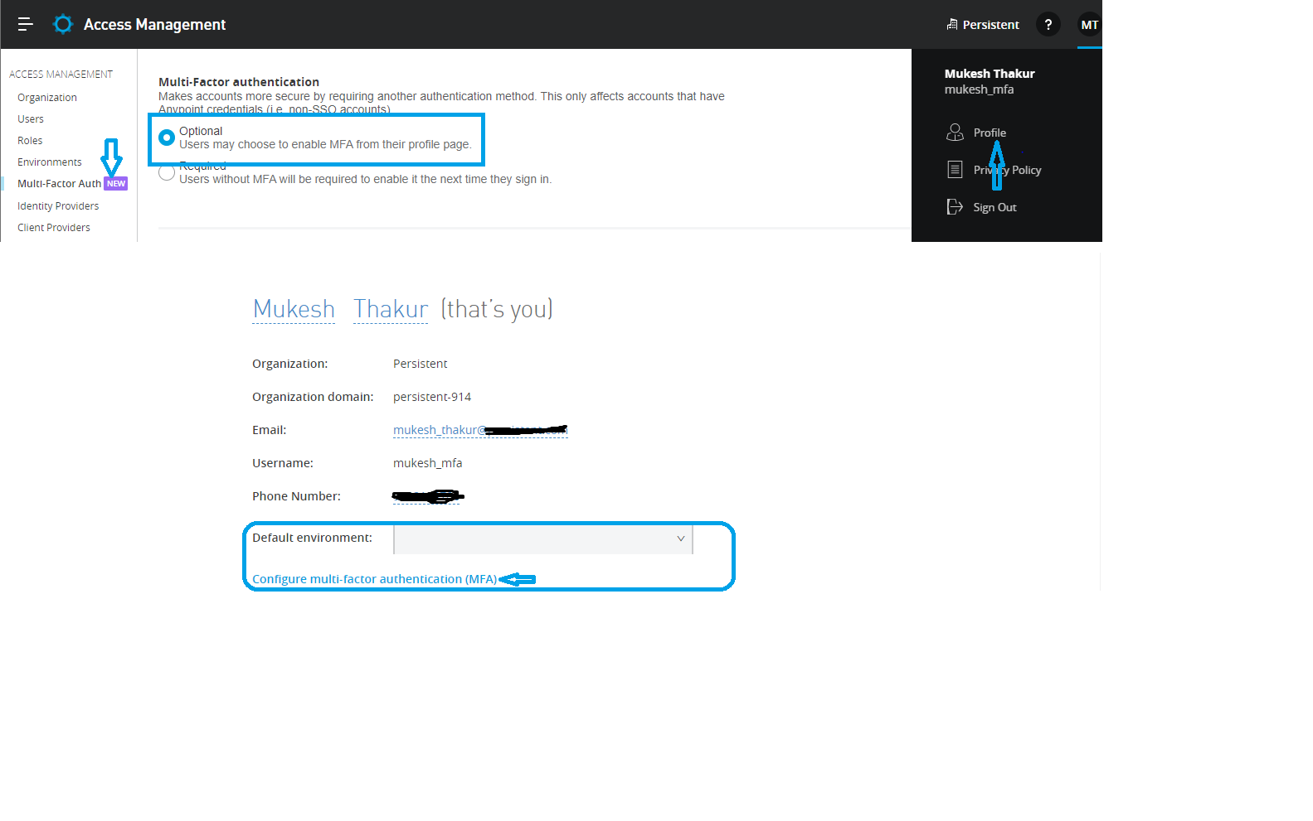Click the Multi-Factor authentication heading
The image size is (1313, 821).
click(x=239, y=82)
